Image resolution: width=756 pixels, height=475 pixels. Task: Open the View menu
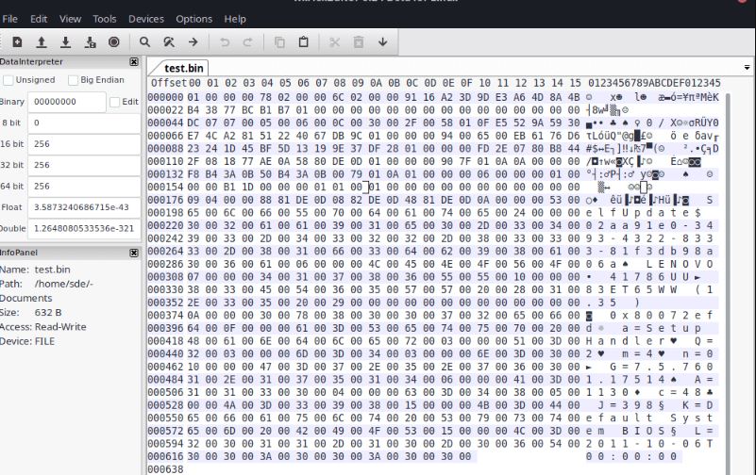[70, 19]
